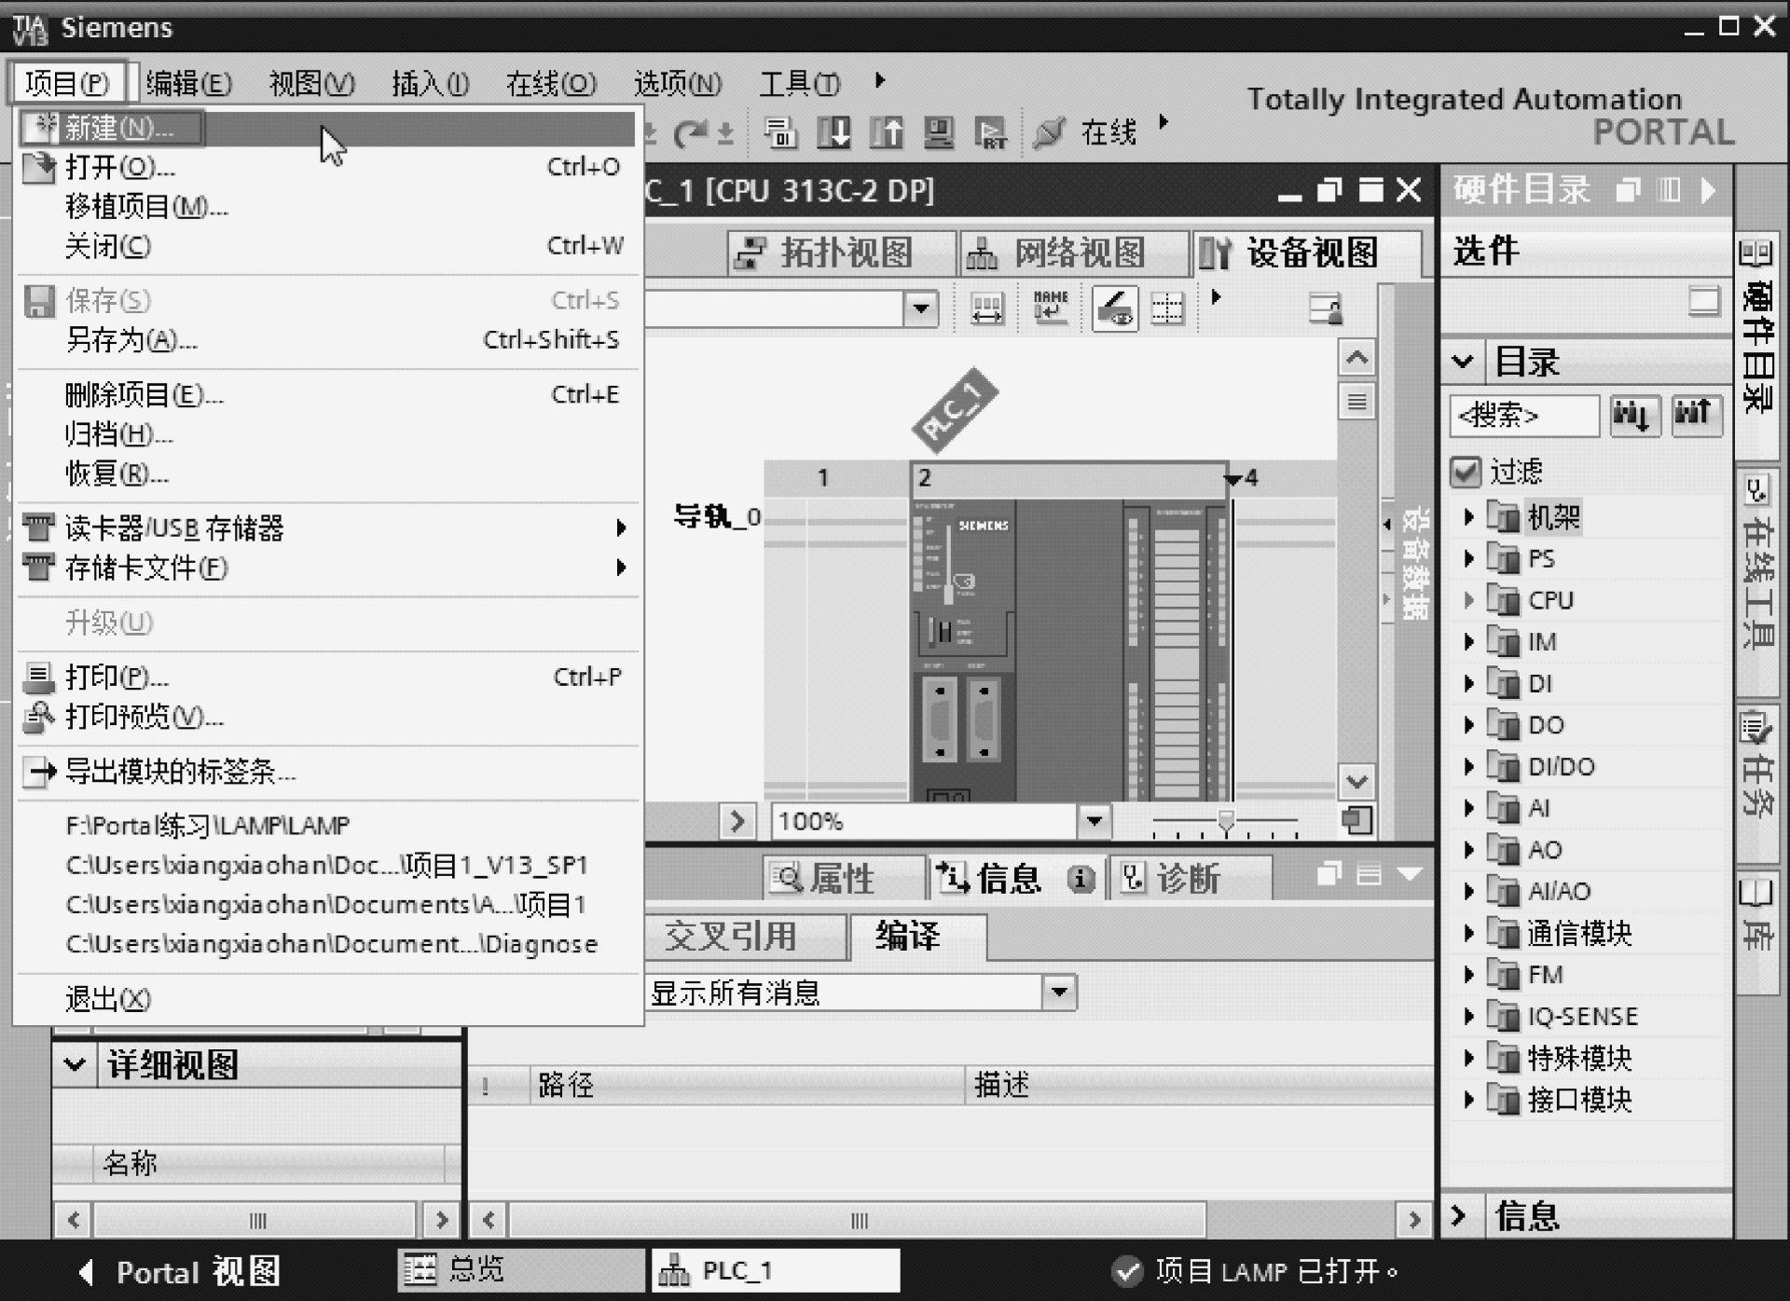The height and width of the screenshot is (1301, 1790).
Task: Click the 路径 column header
Action: 747,1085
